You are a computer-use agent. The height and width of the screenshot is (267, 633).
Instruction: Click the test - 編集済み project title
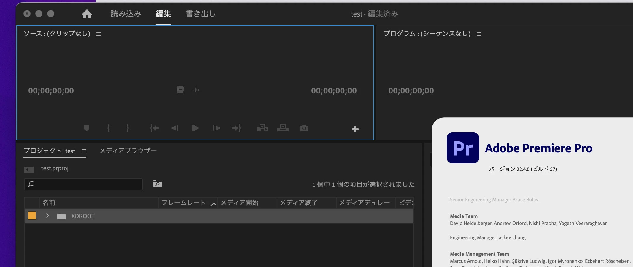pyautogui.click(x=374, y=14)
